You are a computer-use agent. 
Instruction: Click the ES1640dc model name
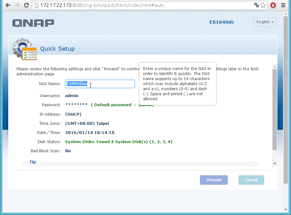coord(222,22)
